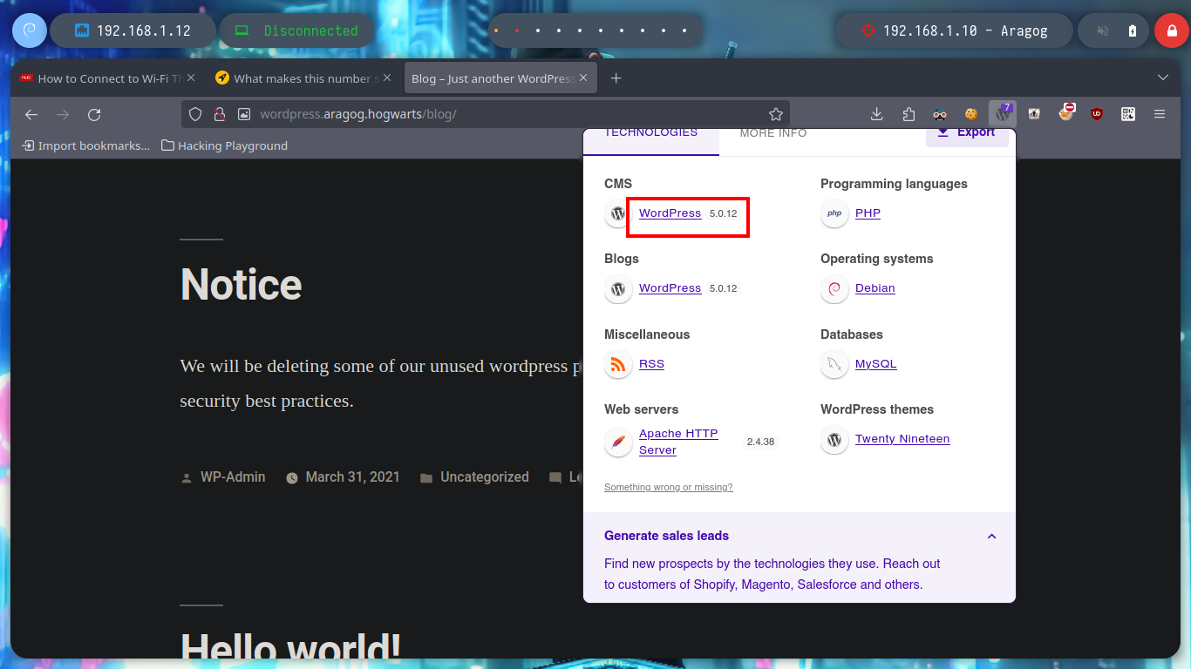The width and height of the screenshot is (1191, 669).
Task: Click the Debian swirl icon
Action: [x=834, y=288]
